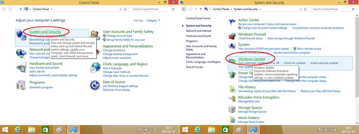Click Restore your files with File History
This screenshot has height=134, width=359.
pyautogui.click(x=321, y=91)
